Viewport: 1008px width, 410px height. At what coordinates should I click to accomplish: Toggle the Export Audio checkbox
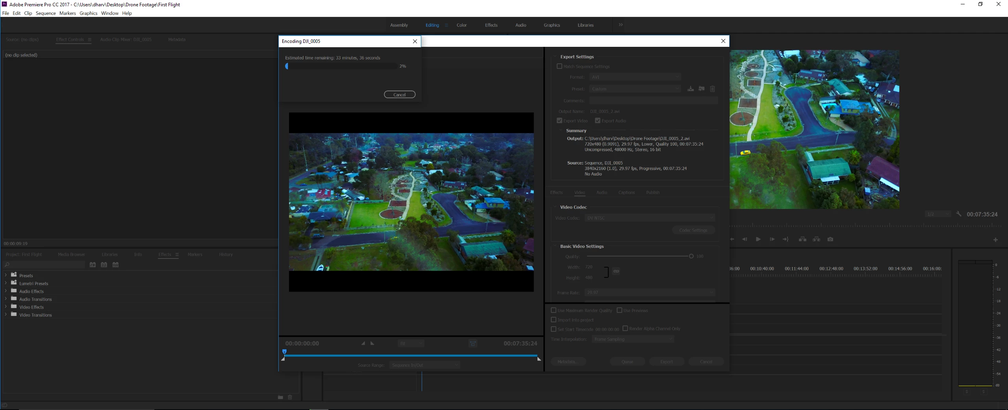click(597, 121)
